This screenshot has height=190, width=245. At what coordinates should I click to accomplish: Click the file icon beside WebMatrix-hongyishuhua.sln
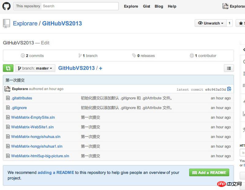8,136
